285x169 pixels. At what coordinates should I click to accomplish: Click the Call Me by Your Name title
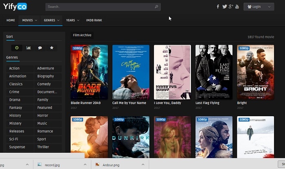click(129, 103)
